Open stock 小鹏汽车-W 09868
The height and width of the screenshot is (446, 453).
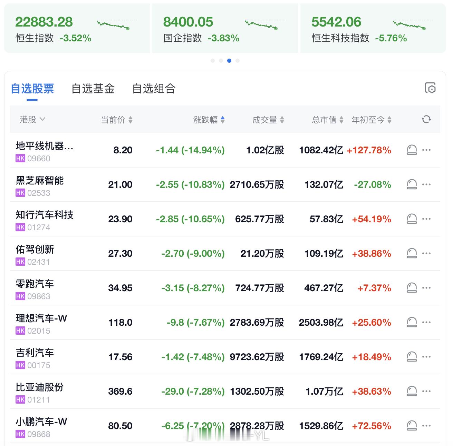(41, 427)
